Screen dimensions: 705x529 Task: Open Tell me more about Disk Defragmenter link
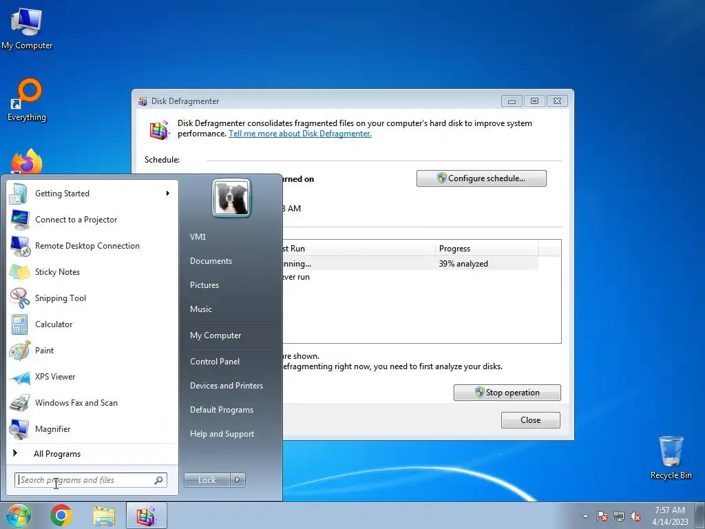point(300,134)
